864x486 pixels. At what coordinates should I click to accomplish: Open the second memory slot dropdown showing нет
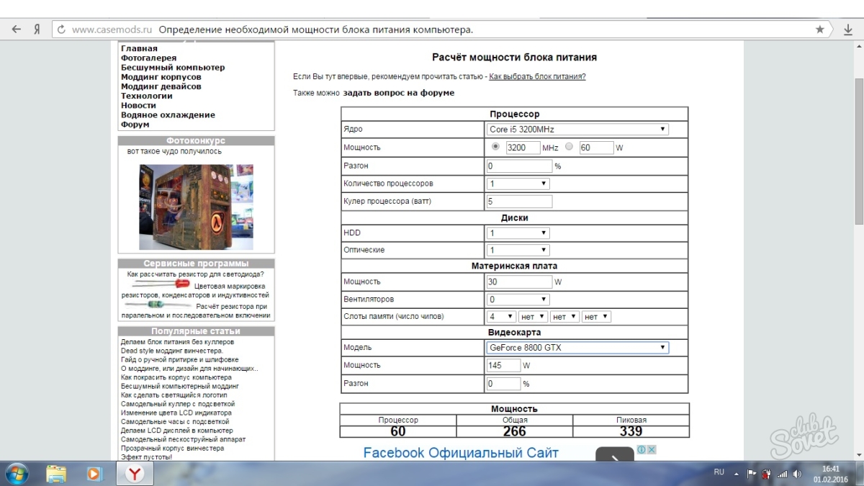coord(533,317)
